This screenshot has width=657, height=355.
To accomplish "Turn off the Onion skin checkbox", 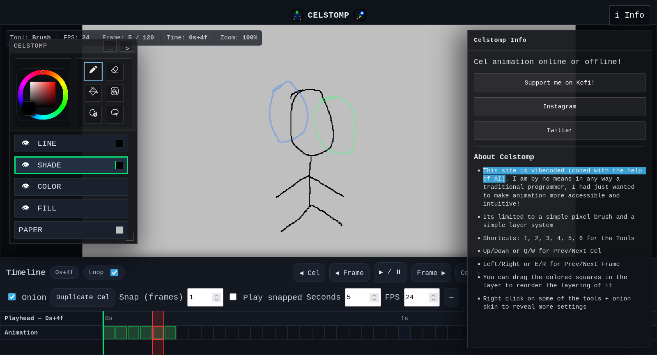I will pyautogui.click(x=12, y=297).
